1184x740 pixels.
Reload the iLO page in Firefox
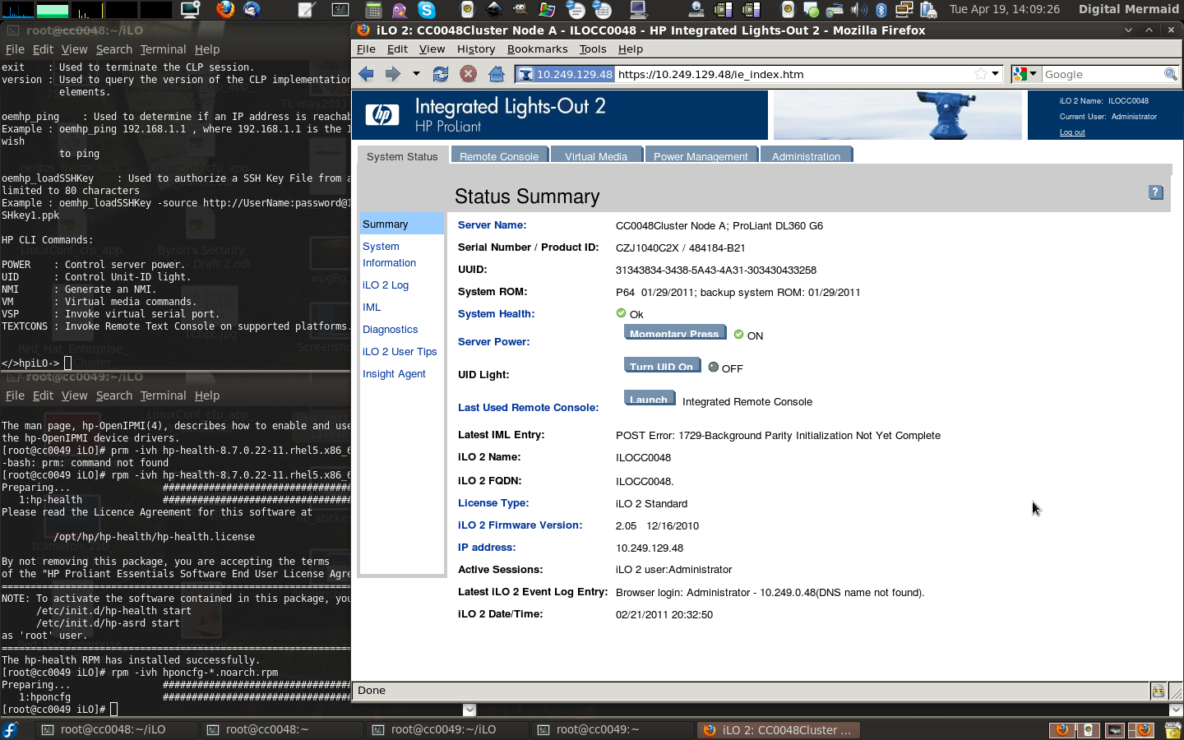tap(441, 74)
